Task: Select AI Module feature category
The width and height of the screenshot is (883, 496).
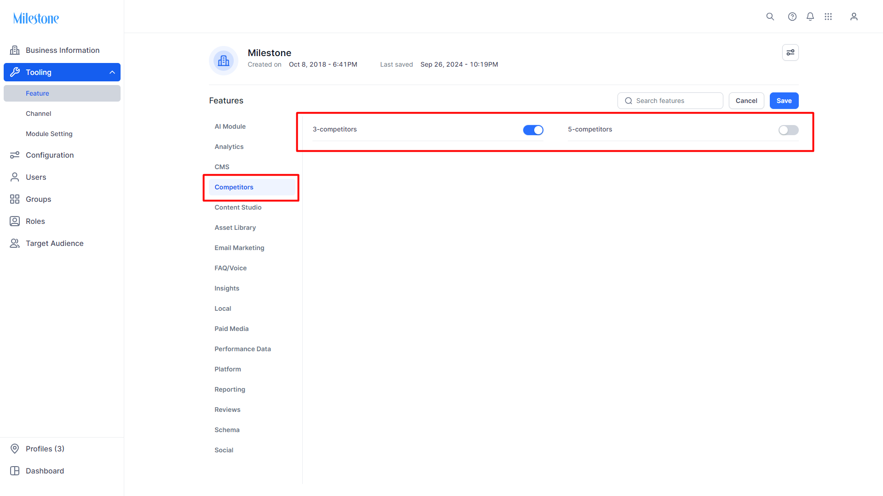Action: [x=252, y=126]
